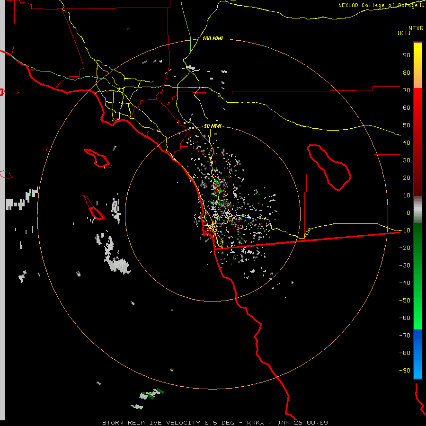Click the "-80" scale value
426x426 pixels.
point(405,353)
